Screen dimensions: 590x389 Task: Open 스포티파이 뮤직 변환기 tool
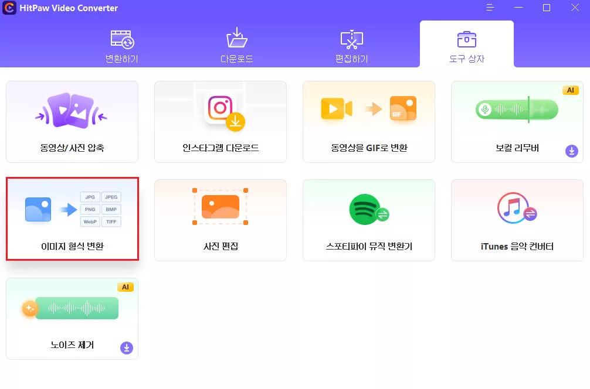point(369,220)
